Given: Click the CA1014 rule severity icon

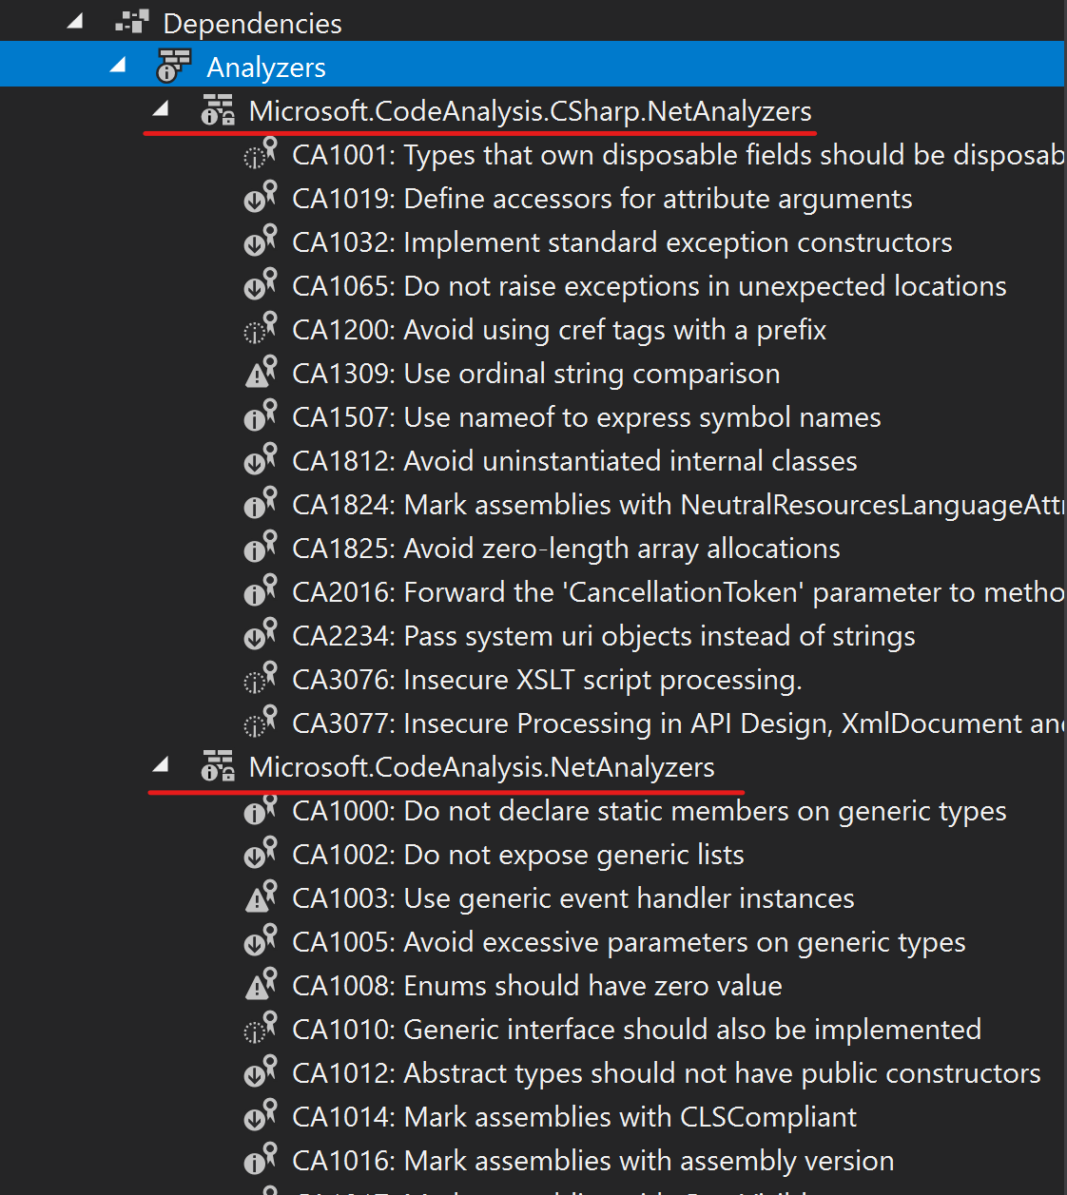Looking at the screenshot, I should click(x=260, y=1116).
